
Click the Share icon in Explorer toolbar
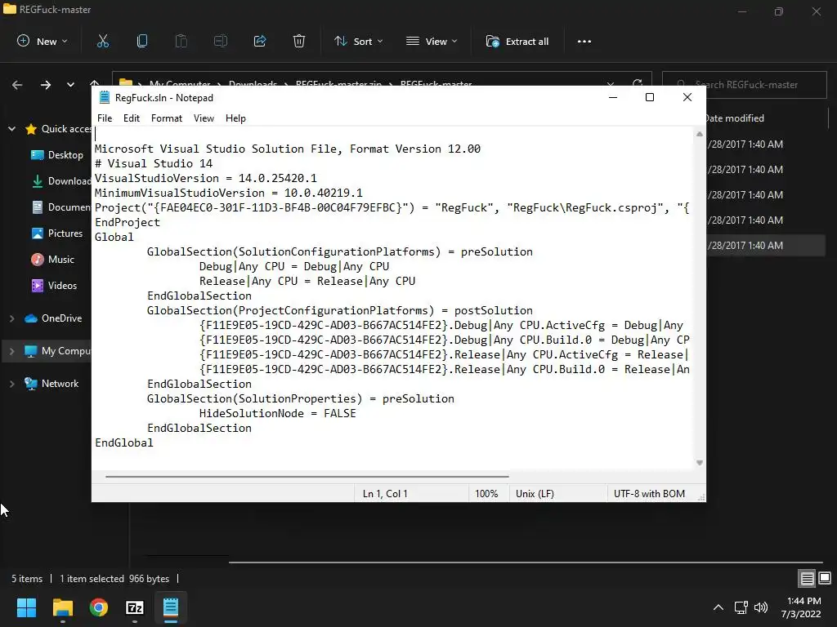click(260, 41)
